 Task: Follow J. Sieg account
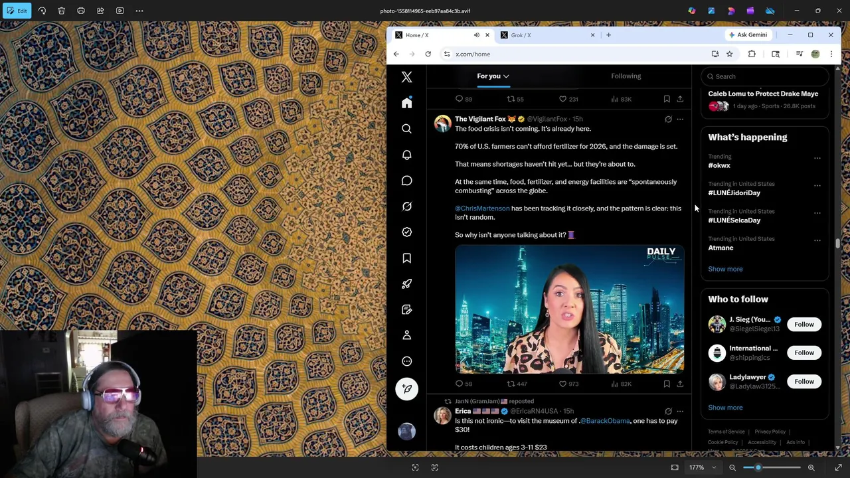coord(804,324)
